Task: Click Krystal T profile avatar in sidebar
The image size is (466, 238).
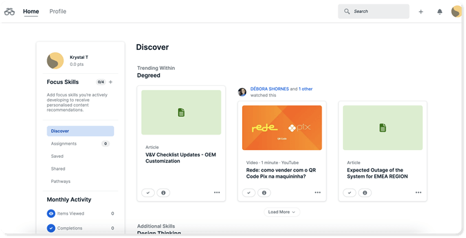Action: click(x=55, y=61)
